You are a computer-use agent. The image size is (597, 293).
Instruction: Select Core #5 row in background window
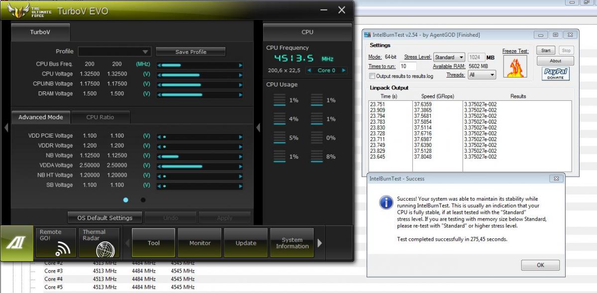[119, 287]
